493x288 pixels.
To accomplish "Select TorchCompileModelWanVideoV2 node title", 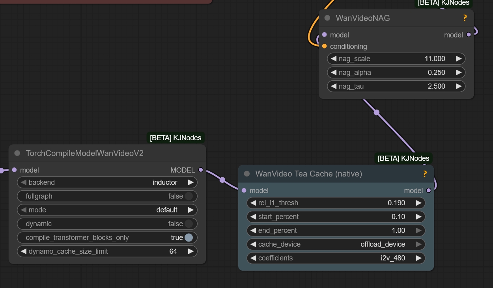I will tap(85, 153).
